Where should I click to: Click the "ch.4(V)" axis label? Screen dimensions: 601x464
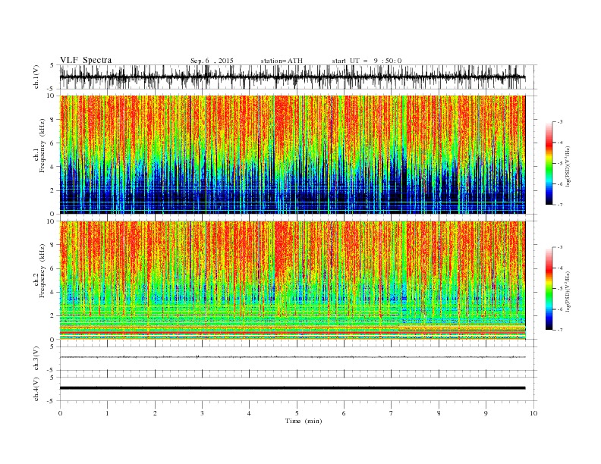click(36, 389)
